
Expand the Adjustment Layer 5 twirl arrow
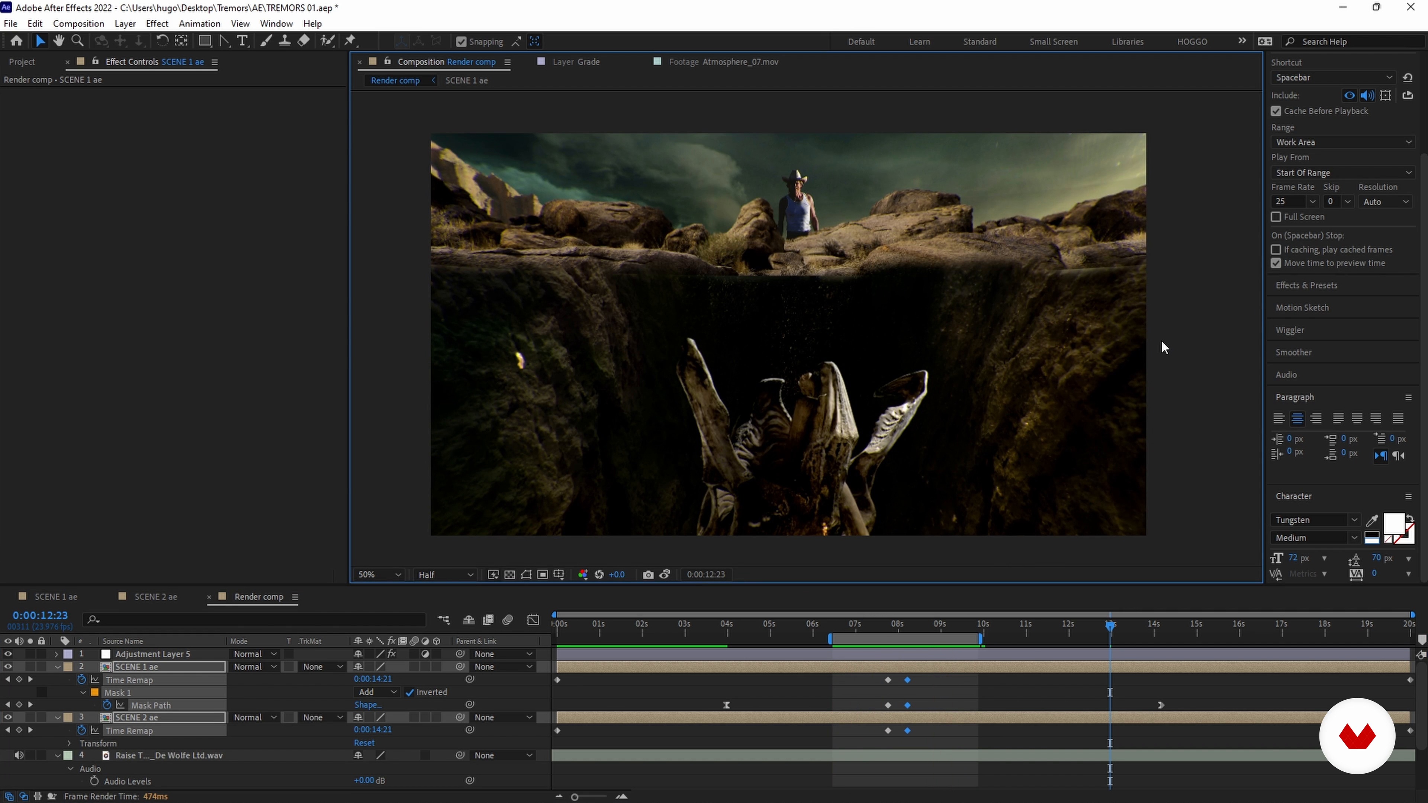tap(56, 654)
